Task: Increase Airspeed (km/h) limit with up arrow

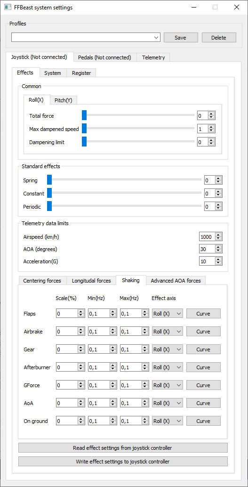Action: click(218, 235)
